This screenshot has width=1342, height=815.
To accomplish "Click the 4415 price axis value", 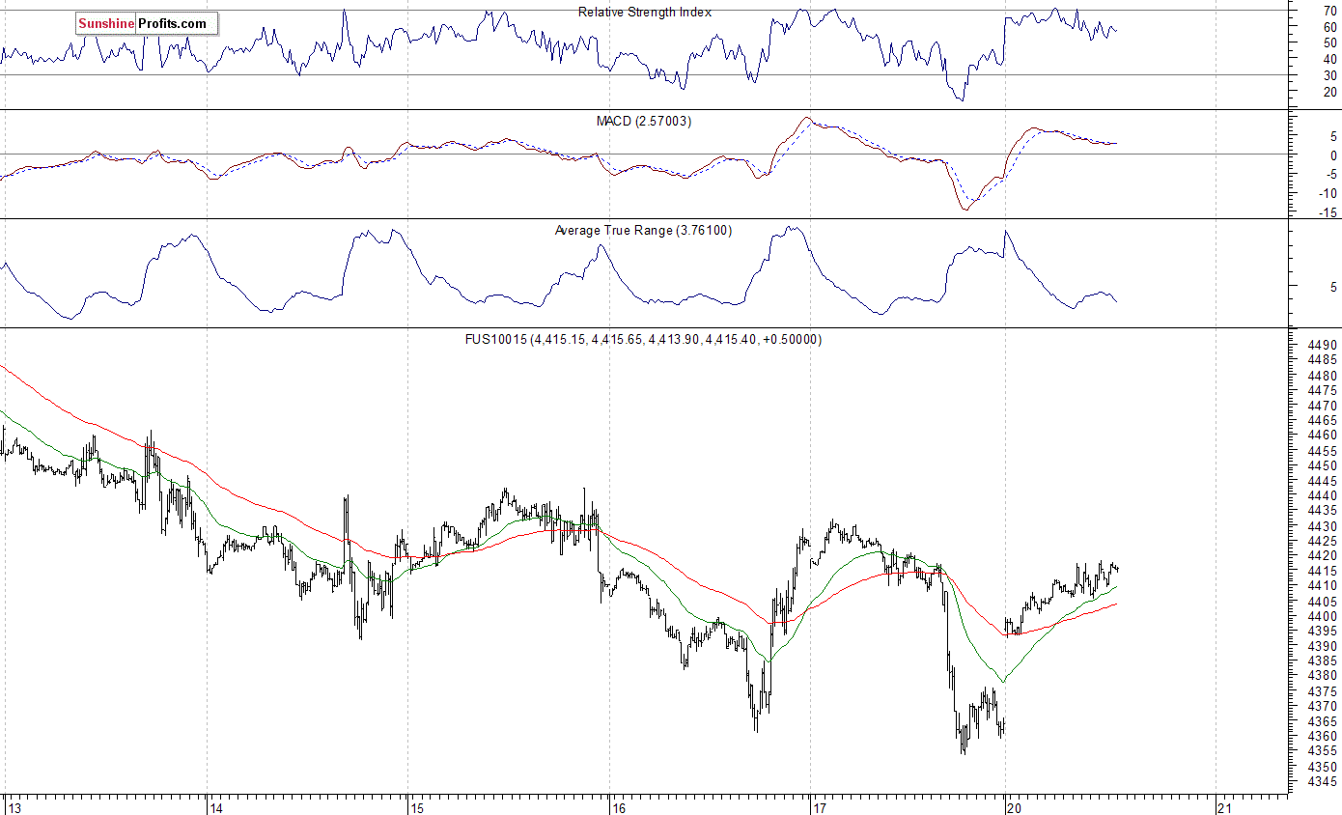I will click(x=1324, y=571).
